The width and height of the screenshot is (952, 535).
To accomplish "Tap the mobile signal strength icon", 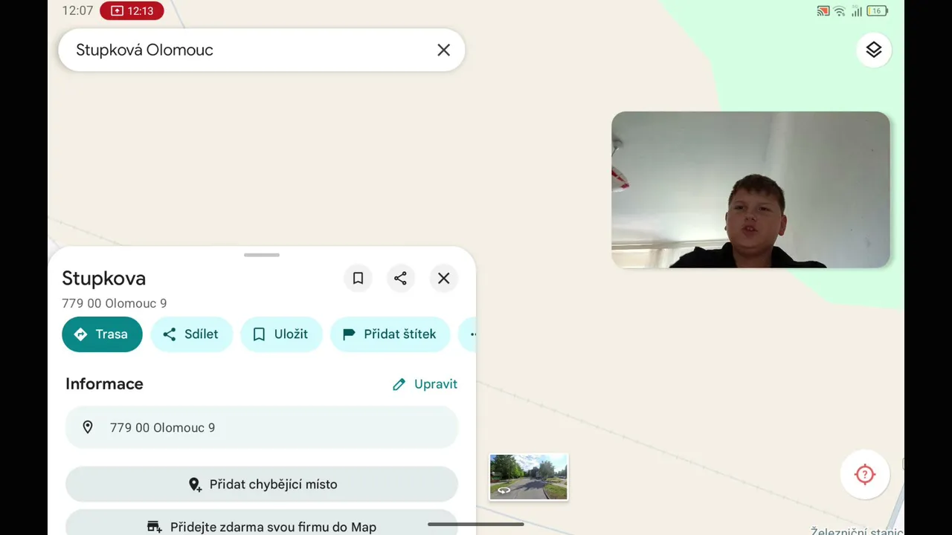I will (x=857, y=11).
